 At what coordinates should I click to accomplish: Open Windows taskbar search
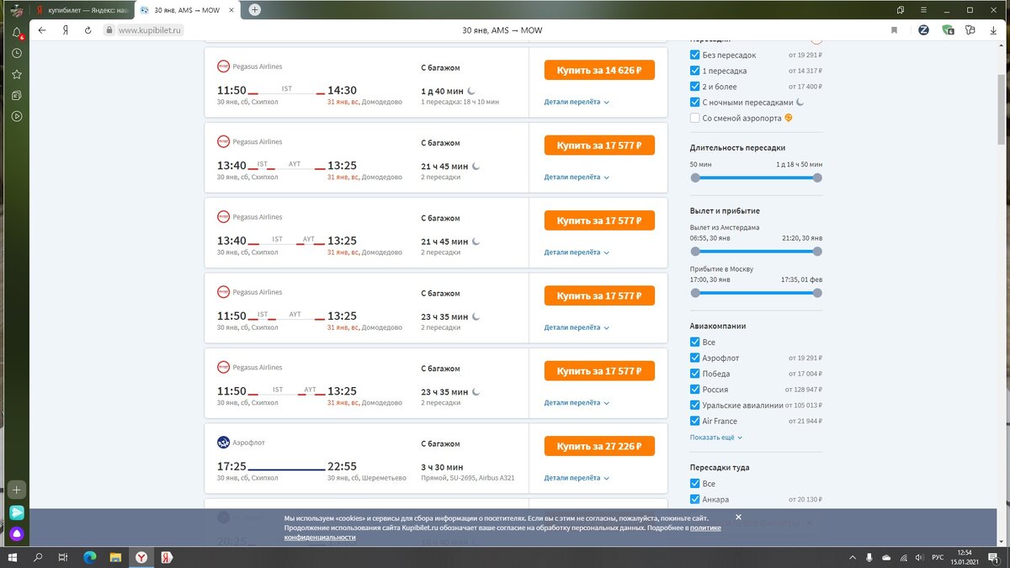pyautogui.click(x=38, y=557)
